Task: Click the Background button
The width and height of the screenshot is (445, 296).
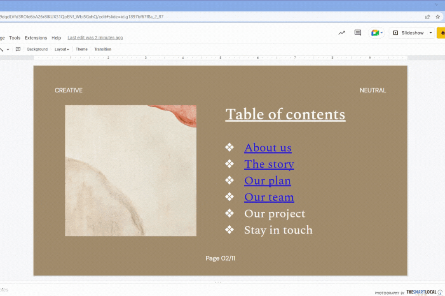Action: pyautogui.click(x=37, y=49)
